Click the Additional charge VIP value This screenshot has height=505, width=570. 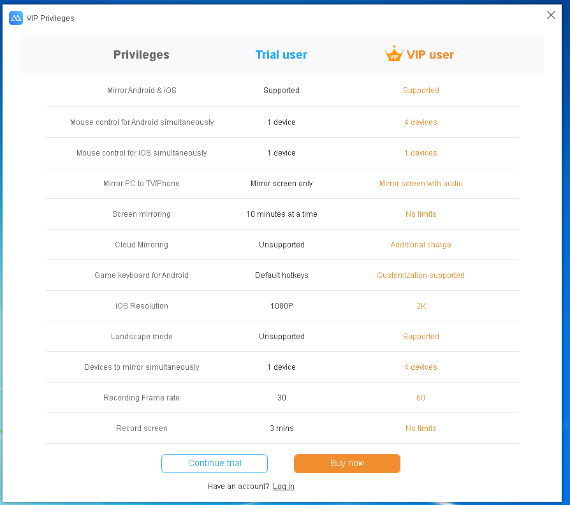421,245
